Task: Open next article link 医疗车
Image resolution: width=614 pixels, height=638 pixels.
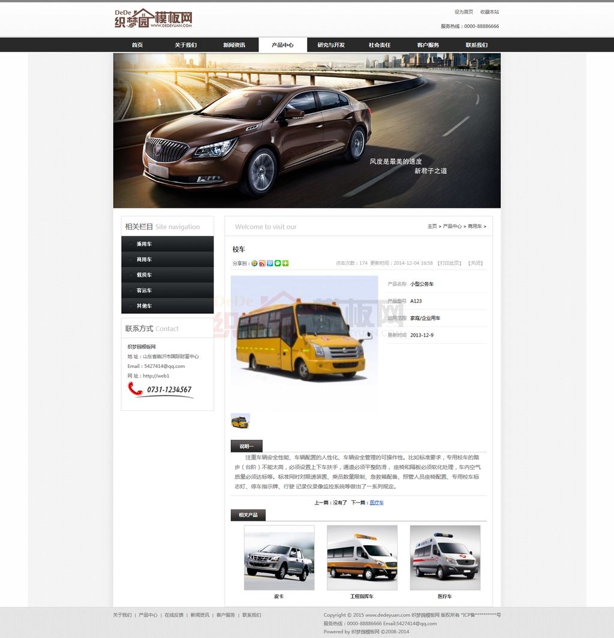Action: coord(377,503)
